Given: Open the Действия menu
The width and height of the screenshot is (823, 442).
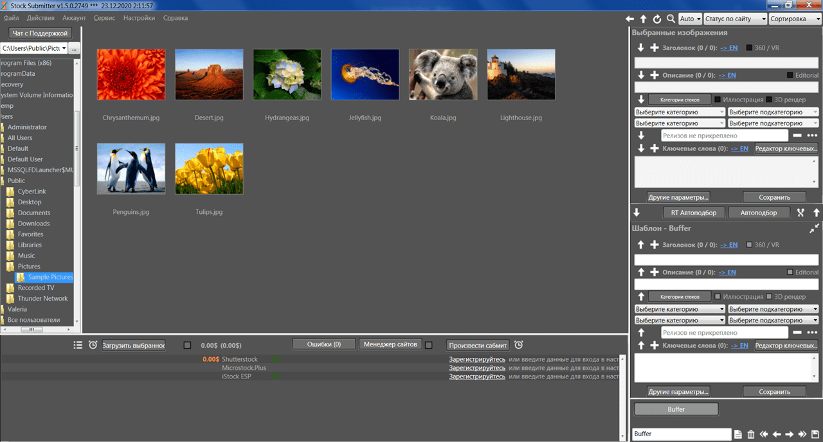Looking at the screenshot, I should 41,18.
